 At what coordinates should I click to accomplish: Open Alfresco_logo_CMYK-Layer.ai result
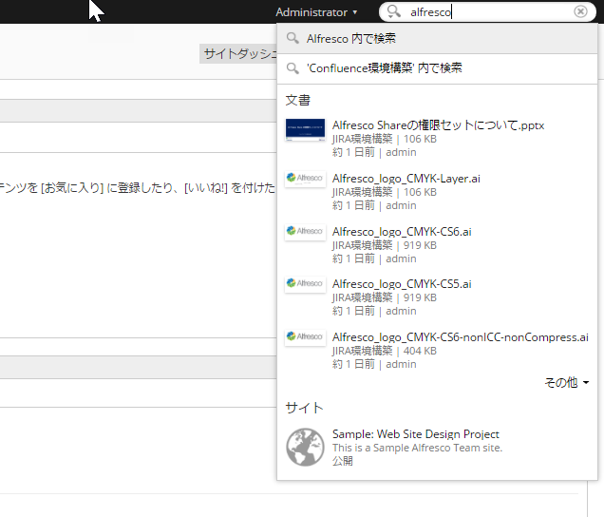coord(406,179)
